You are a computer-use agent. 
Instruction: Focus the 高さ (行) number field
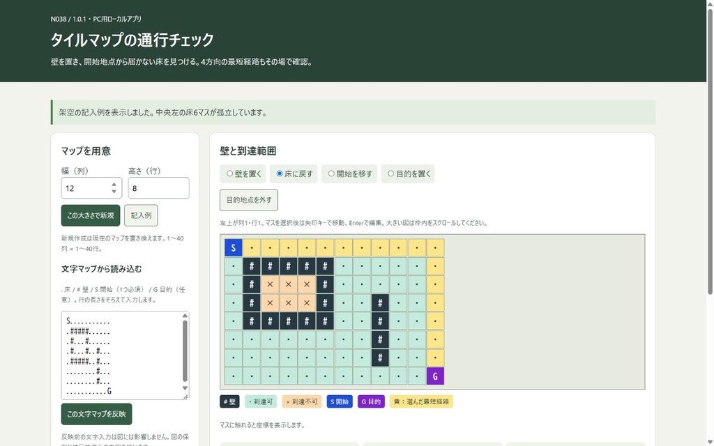(x=158, y=188)
